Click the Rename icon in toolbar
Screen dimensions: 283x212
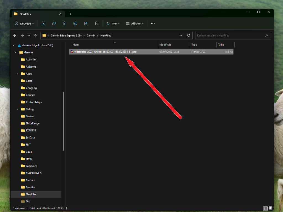75,23
